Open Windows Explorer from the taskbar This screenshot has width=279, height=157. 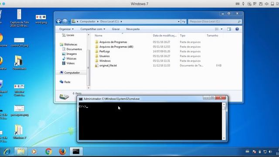click(x=21, y=151)
